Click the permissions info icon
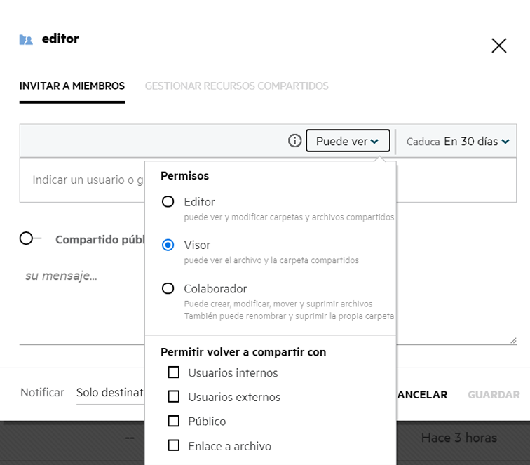The height and width of the screenshot is (465, 530). point(294,141)
